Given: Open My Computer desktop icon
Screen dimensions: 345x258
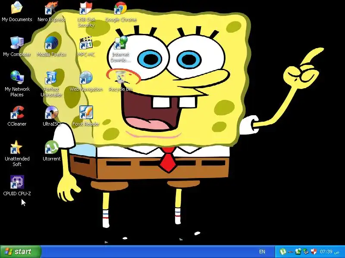Looking at the screenshot, I should point(17,46).
